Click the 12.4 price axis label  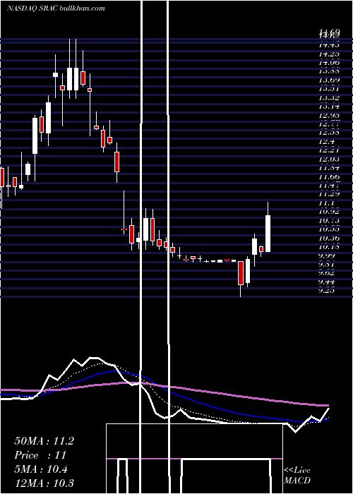[327, 142]
